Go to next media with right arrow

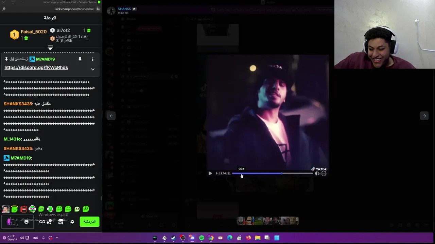pos(424,116)
